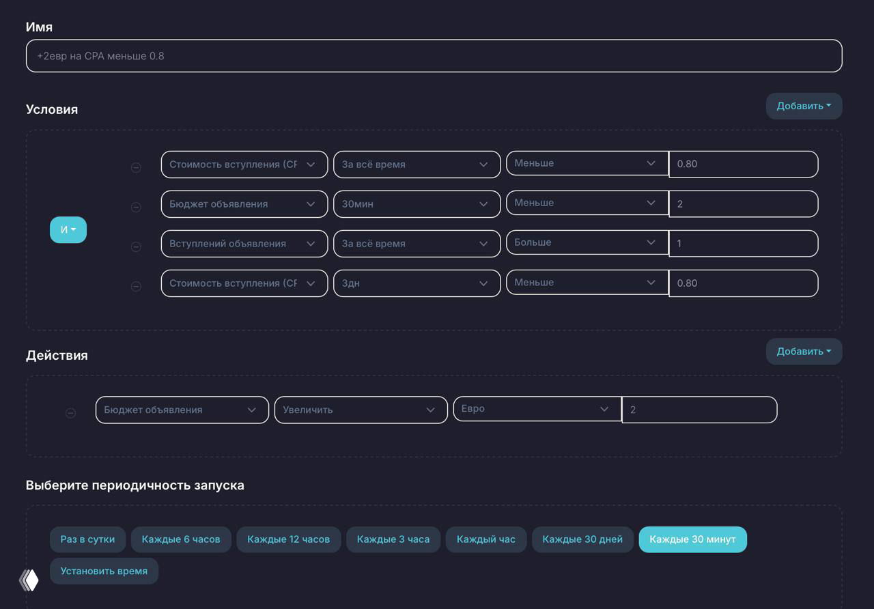Click Добавить in the Условия section
The image size is (874, 609).
click(804, 106)
